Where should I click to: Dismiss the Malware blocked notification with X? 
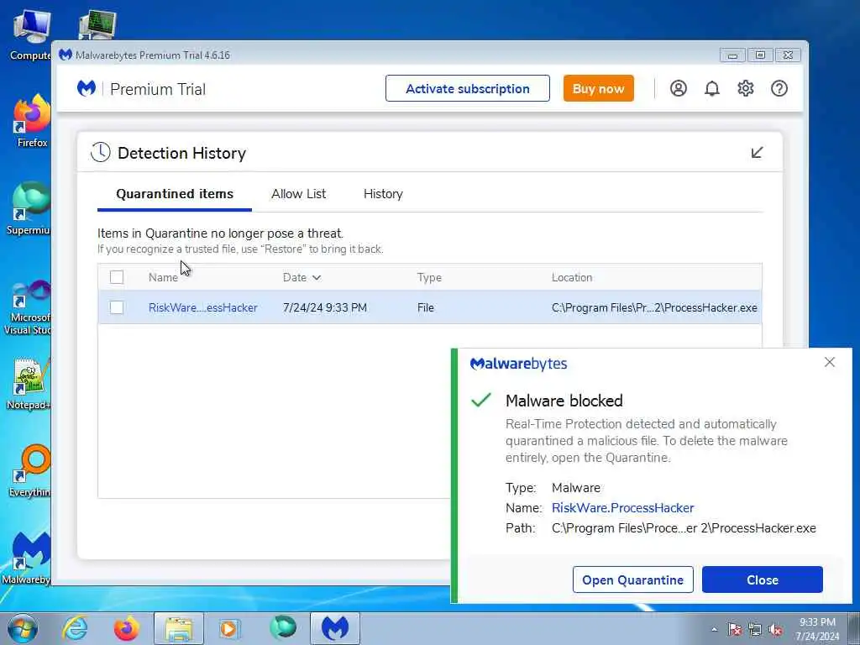tap(829, 362)
